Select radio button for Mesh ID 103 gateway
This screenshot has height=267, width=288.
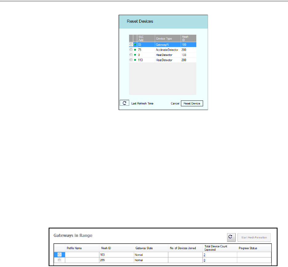59,254
